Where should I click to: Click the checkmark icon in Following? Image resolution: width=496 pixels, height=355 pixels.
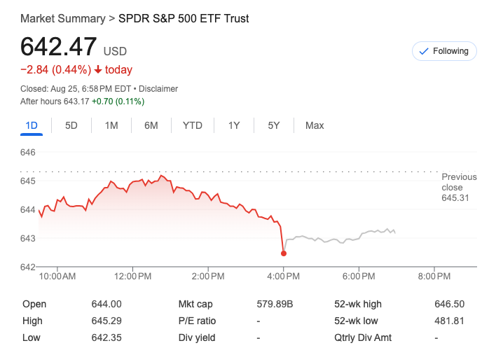tap(423, 51)
